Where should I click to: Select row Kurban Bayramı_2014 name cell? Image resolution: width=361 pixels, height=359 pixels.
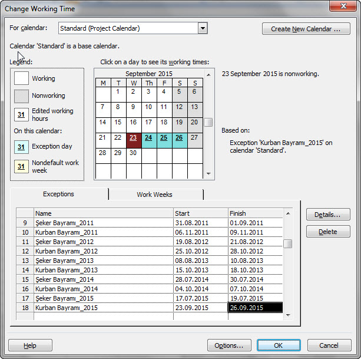pos(103,289)
